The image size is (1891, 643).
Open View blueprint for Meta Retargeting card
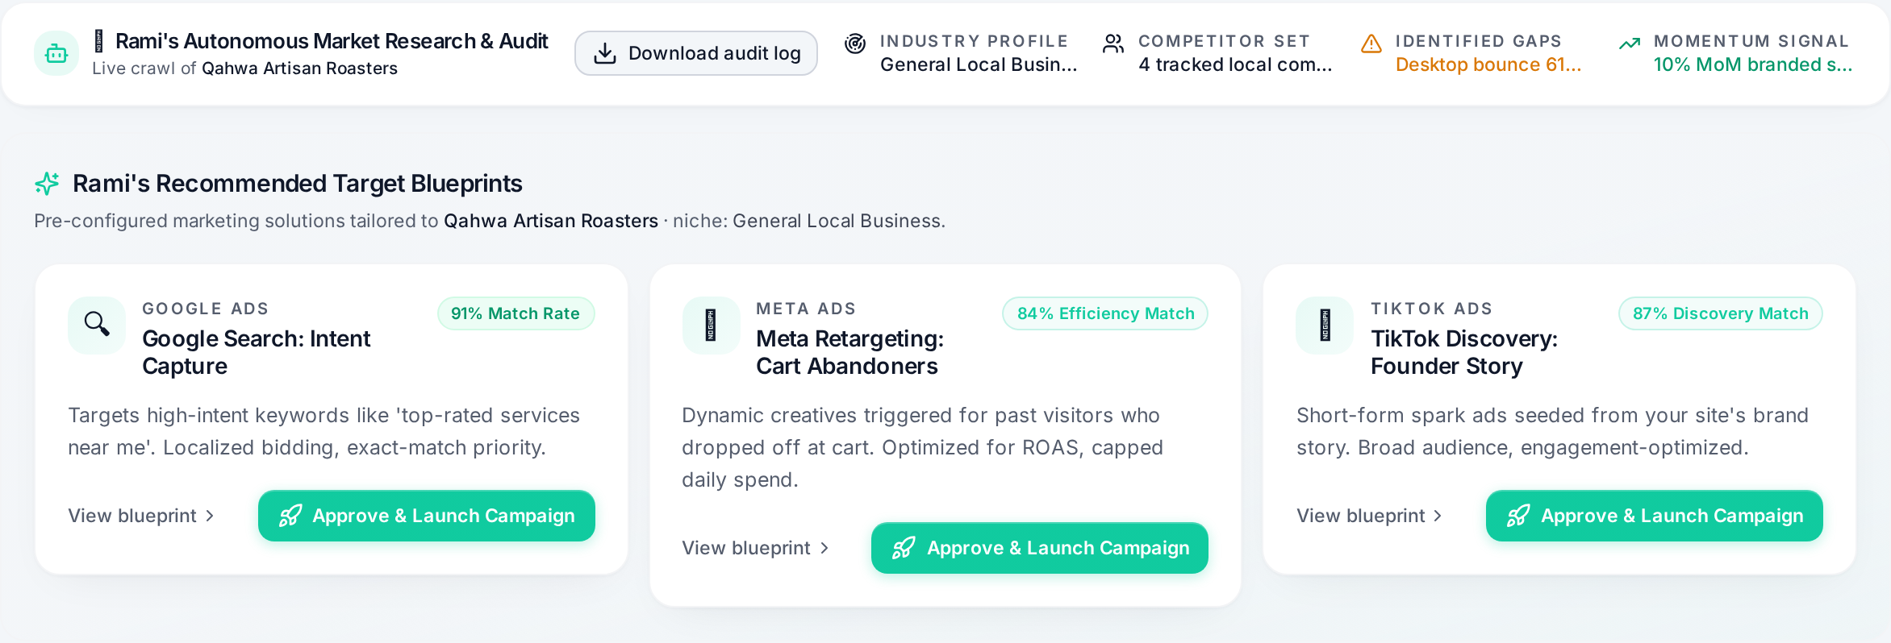point(755,548)
